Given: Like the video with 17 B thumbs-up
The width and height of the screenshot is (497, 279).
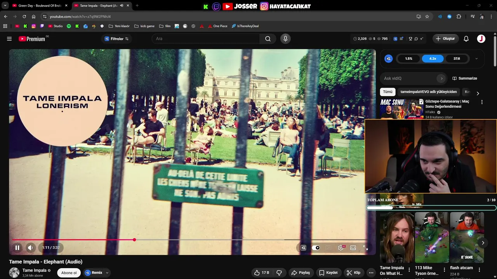Looking at the screenshot, I should [x=261, y=273].
